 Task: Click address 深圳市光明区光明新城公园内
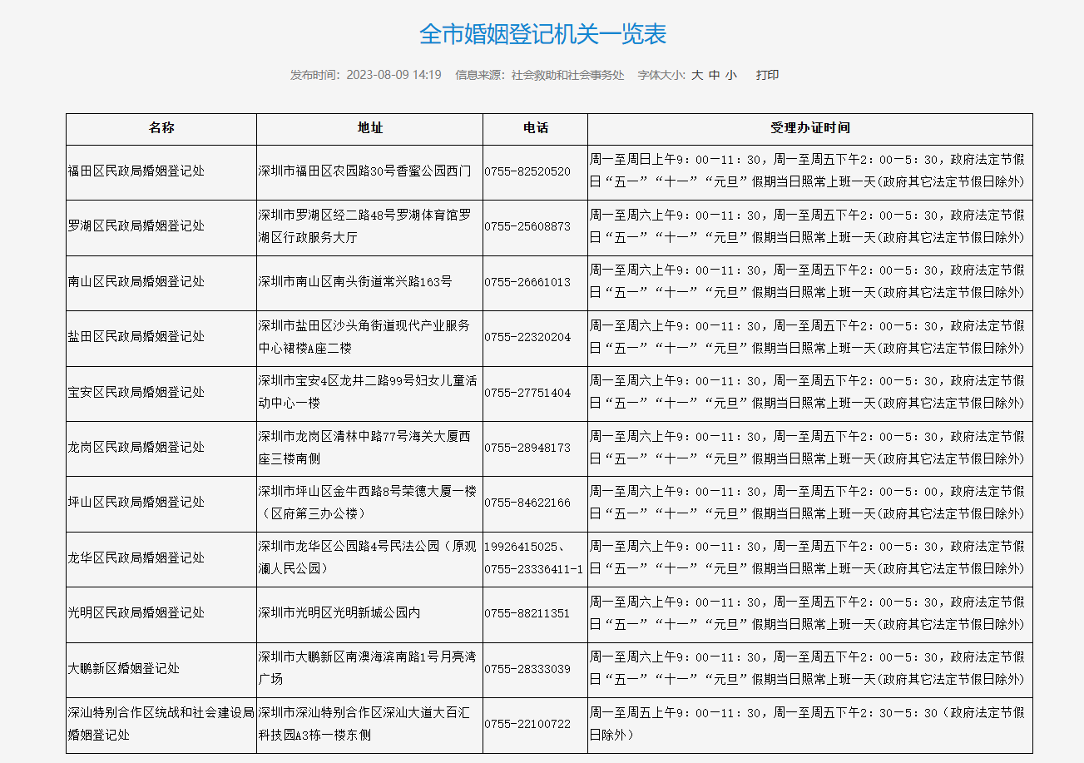(339, 613)
